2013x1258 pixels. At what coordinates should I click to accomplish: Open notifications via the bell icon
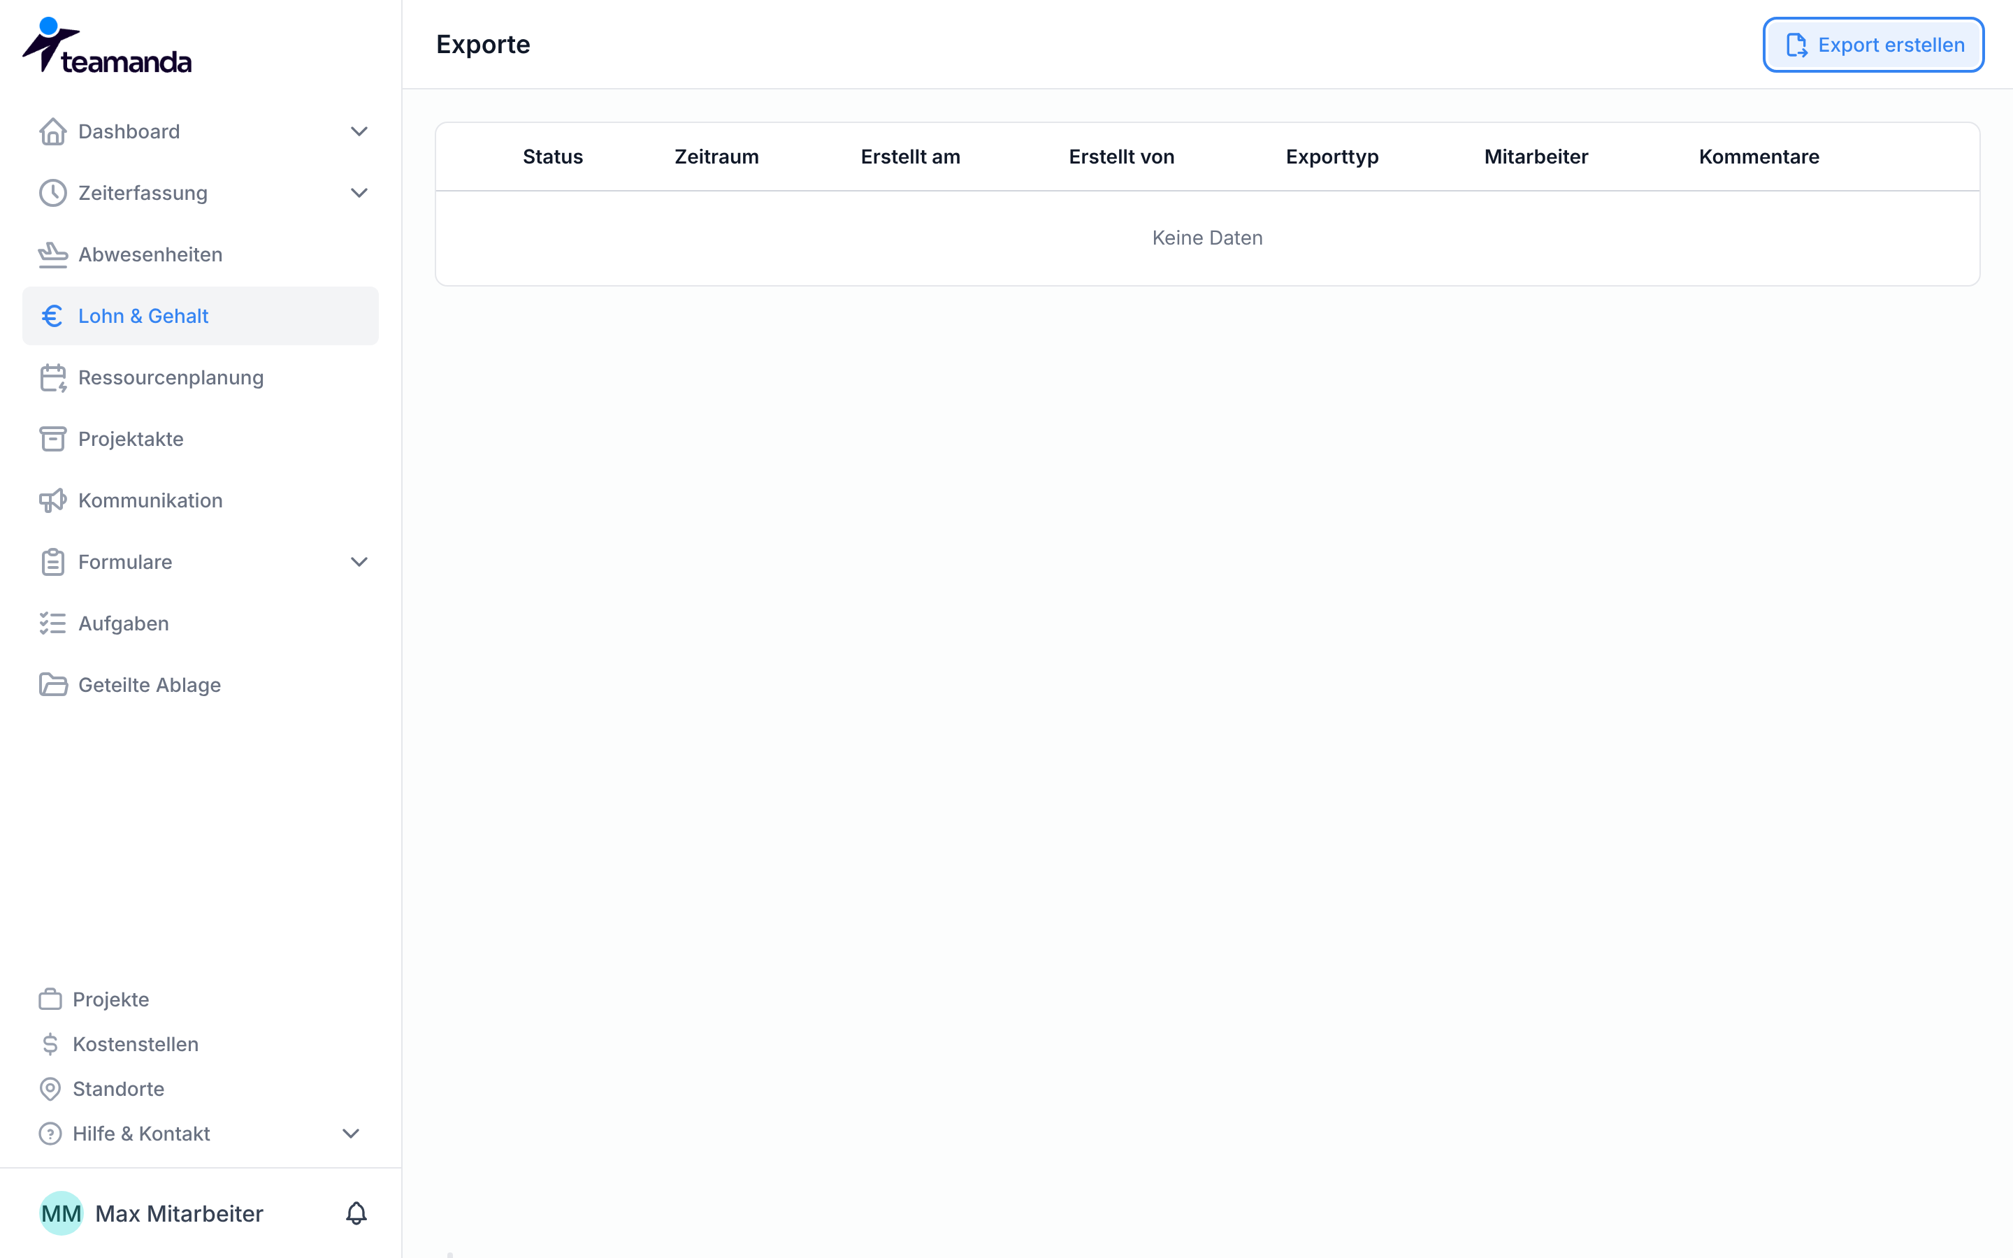pos(356,1214)
